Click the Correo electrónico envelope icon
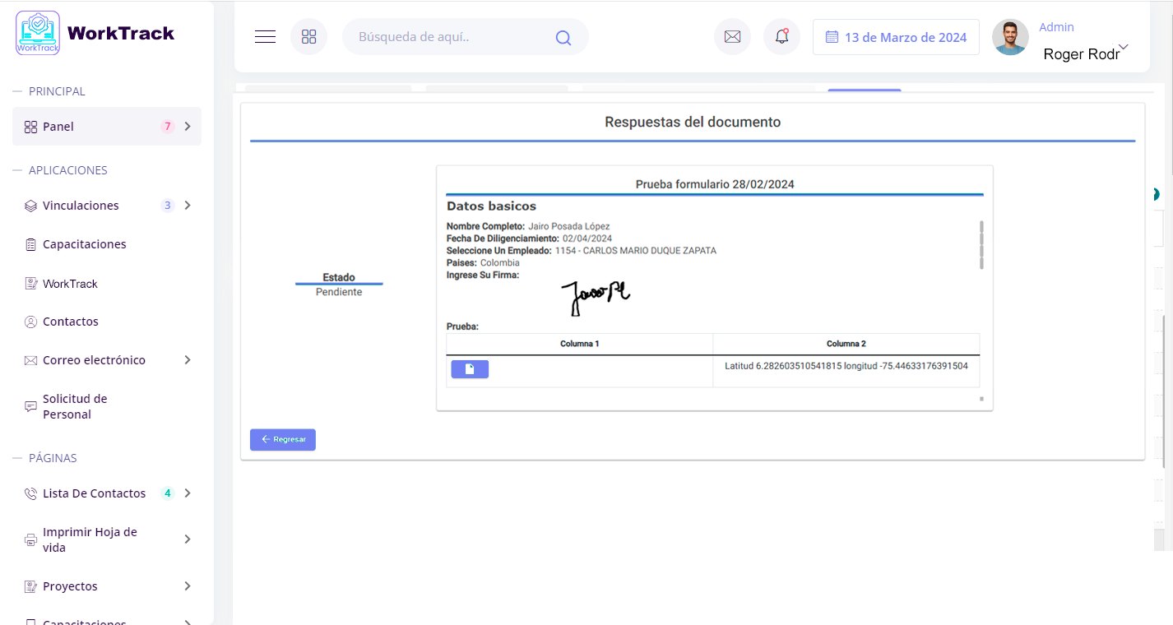Image resolution: width=1173 pixels, height=625 pixels. tap(30, 360)
